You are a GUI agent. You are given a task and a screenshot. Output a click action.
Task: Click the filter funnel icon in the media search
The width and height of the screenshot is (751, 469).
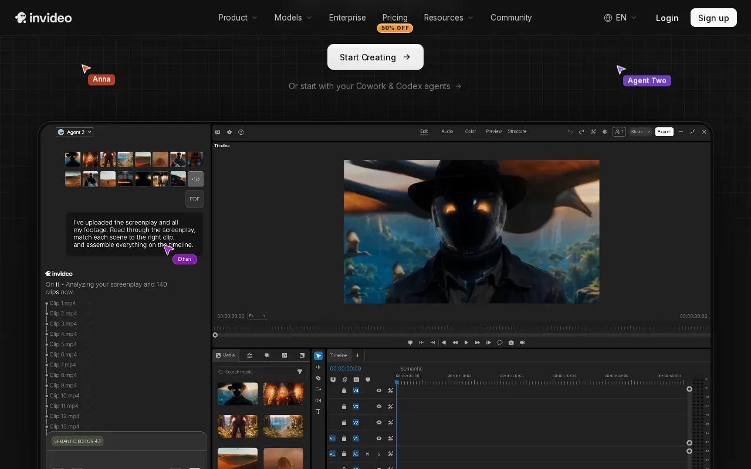[x=300, y=372]
